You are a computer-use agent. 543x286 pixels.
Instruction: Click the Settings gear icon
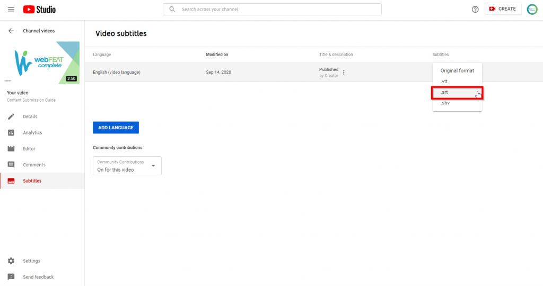pos(11,261)
